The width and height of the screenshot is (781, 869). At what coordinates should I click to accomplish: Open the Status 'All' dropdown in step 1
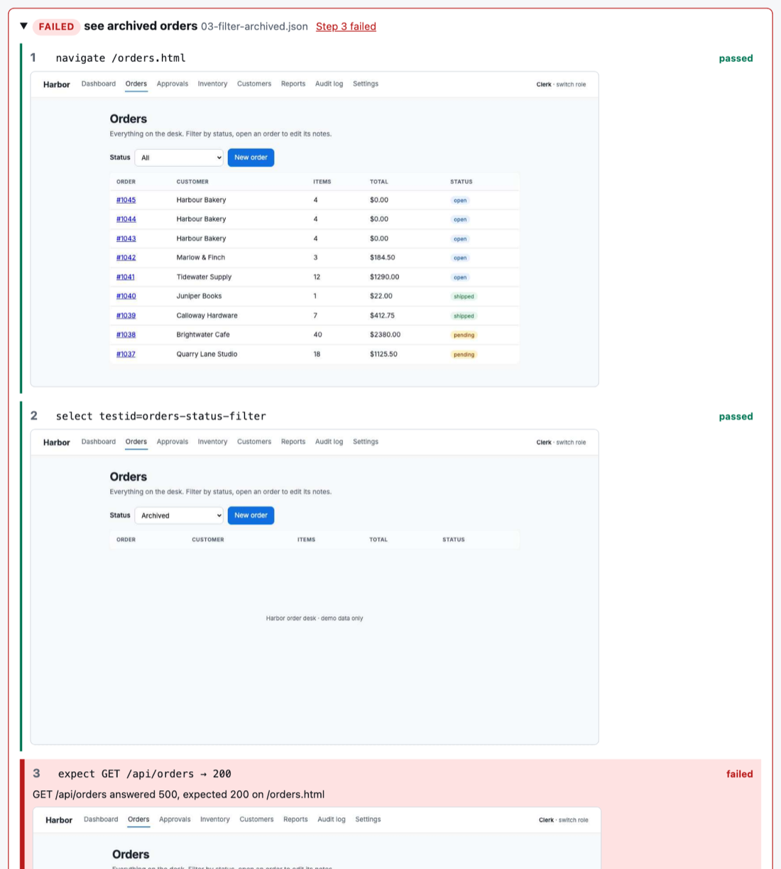point(179,158)
